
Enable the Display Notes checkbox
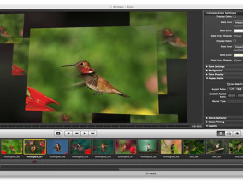[235, 41]
